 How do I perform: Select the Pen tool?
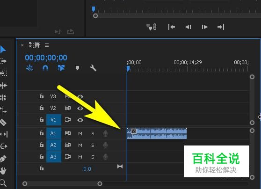[3, 159]
